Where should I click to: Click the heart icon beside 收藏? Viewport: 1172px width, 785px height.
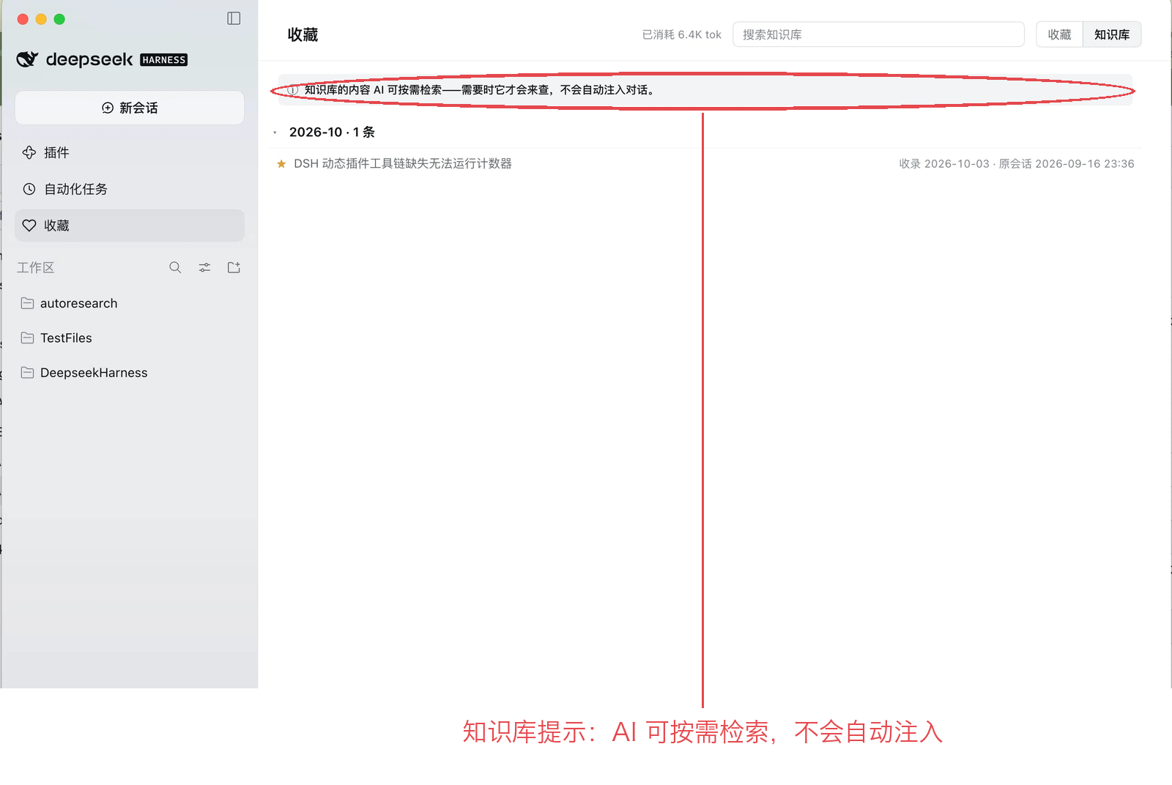[29, 226]
